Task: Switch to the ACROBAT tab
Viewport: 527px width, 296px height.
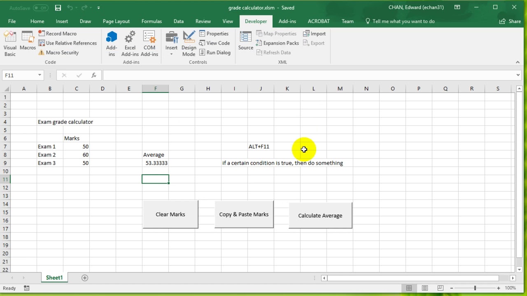Action: pos(319,21)
